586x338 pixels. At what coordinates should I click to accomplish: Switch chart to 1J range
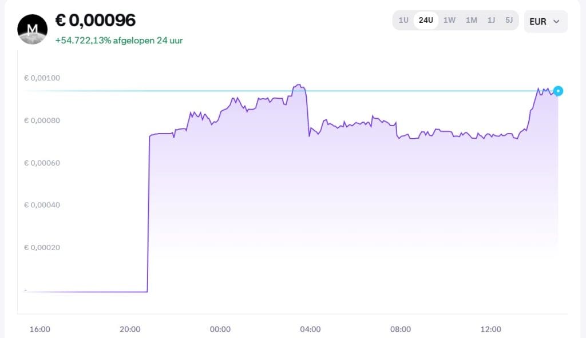[491, 21]
